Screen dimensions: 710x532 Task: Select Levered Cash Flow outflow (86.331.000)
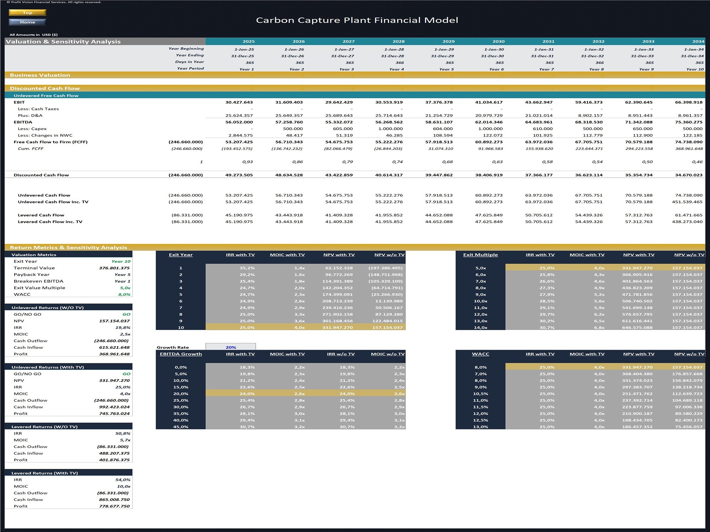pyautogui.click(x=187, y=215)
